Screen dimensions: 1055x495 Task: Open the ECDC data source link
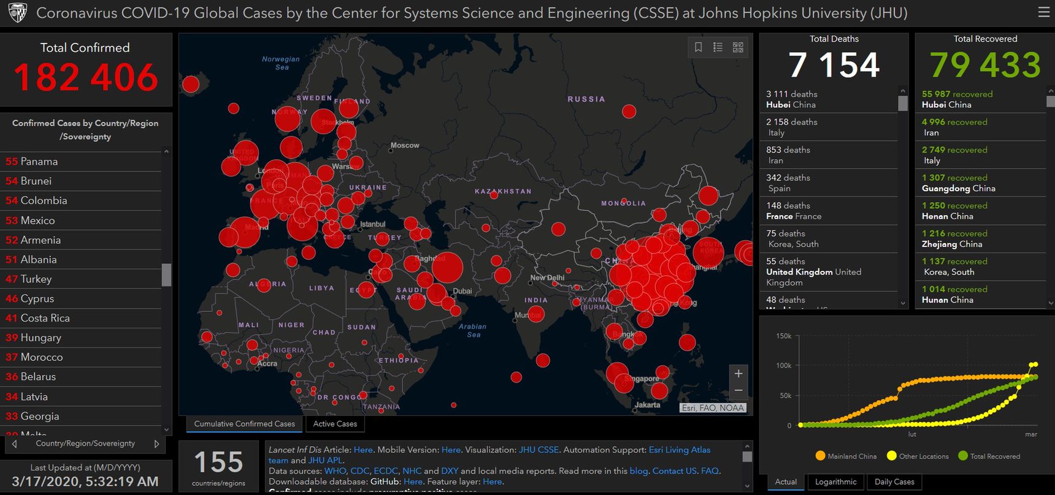pos(386,471)
